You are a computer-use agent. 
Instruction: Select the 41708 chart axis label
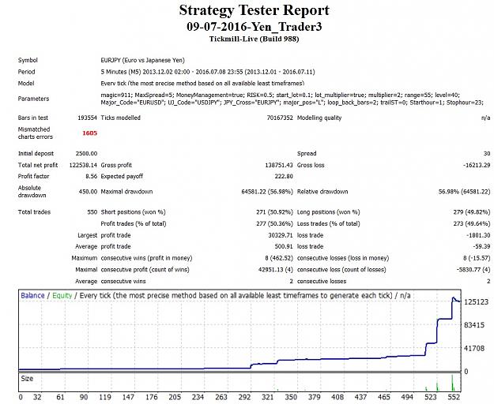tap(474, 348)
